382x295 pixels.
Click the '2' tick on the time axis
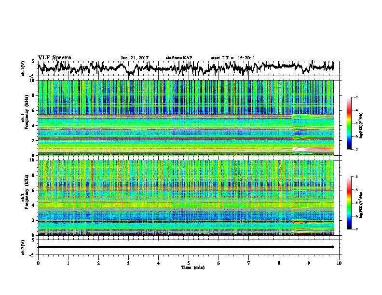pyautogui.click(x=98, y=263)
